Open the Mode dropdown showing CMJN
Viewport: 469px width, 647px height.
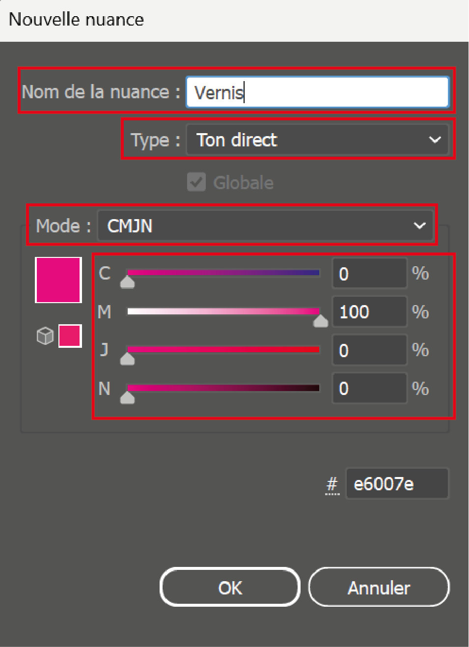(x=265, y=226)
